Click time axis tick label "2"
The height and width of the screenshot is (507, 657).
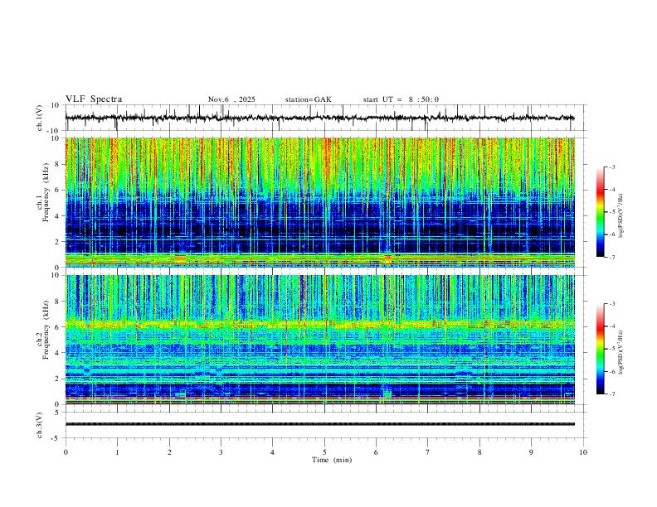pos(169,452)
